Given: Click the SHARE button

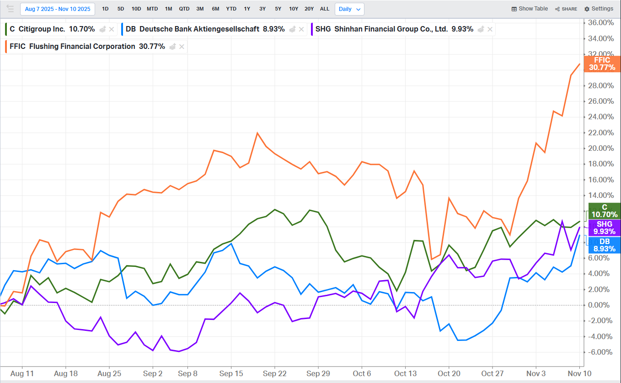Looking at the screenshot, I should 566,9.
